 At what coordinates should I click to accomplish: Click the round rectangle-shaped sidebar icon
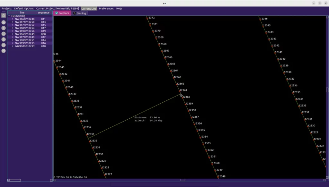[x=4, y=34]
